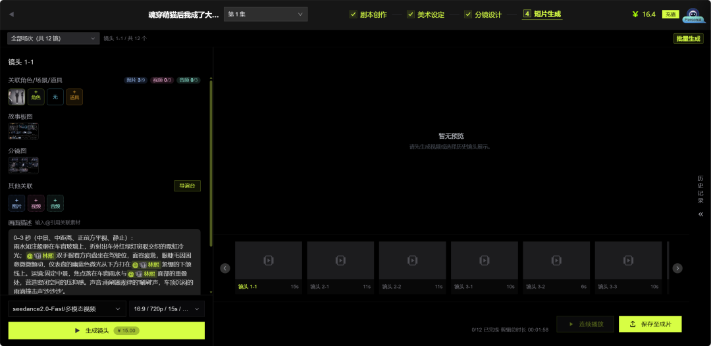Click the 批量生成 batch generate button
Image resolution: width=711 pixels, height=346 pixels.
click(689, 39)
